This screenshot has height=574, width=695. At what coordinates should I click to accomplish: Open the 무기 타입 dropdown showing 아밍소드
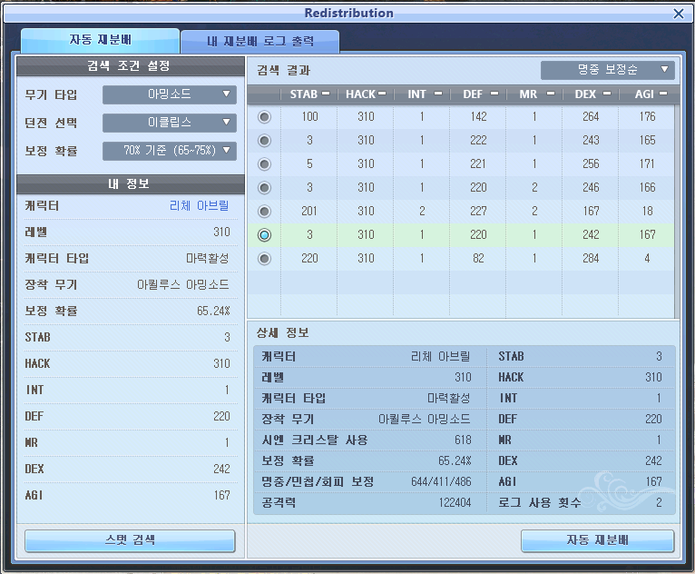(170, 94)
